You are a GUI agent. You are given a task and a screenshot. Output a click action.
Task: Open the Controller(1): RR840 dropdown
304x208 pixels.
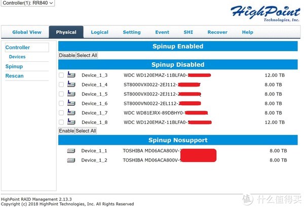click(28, 3)
